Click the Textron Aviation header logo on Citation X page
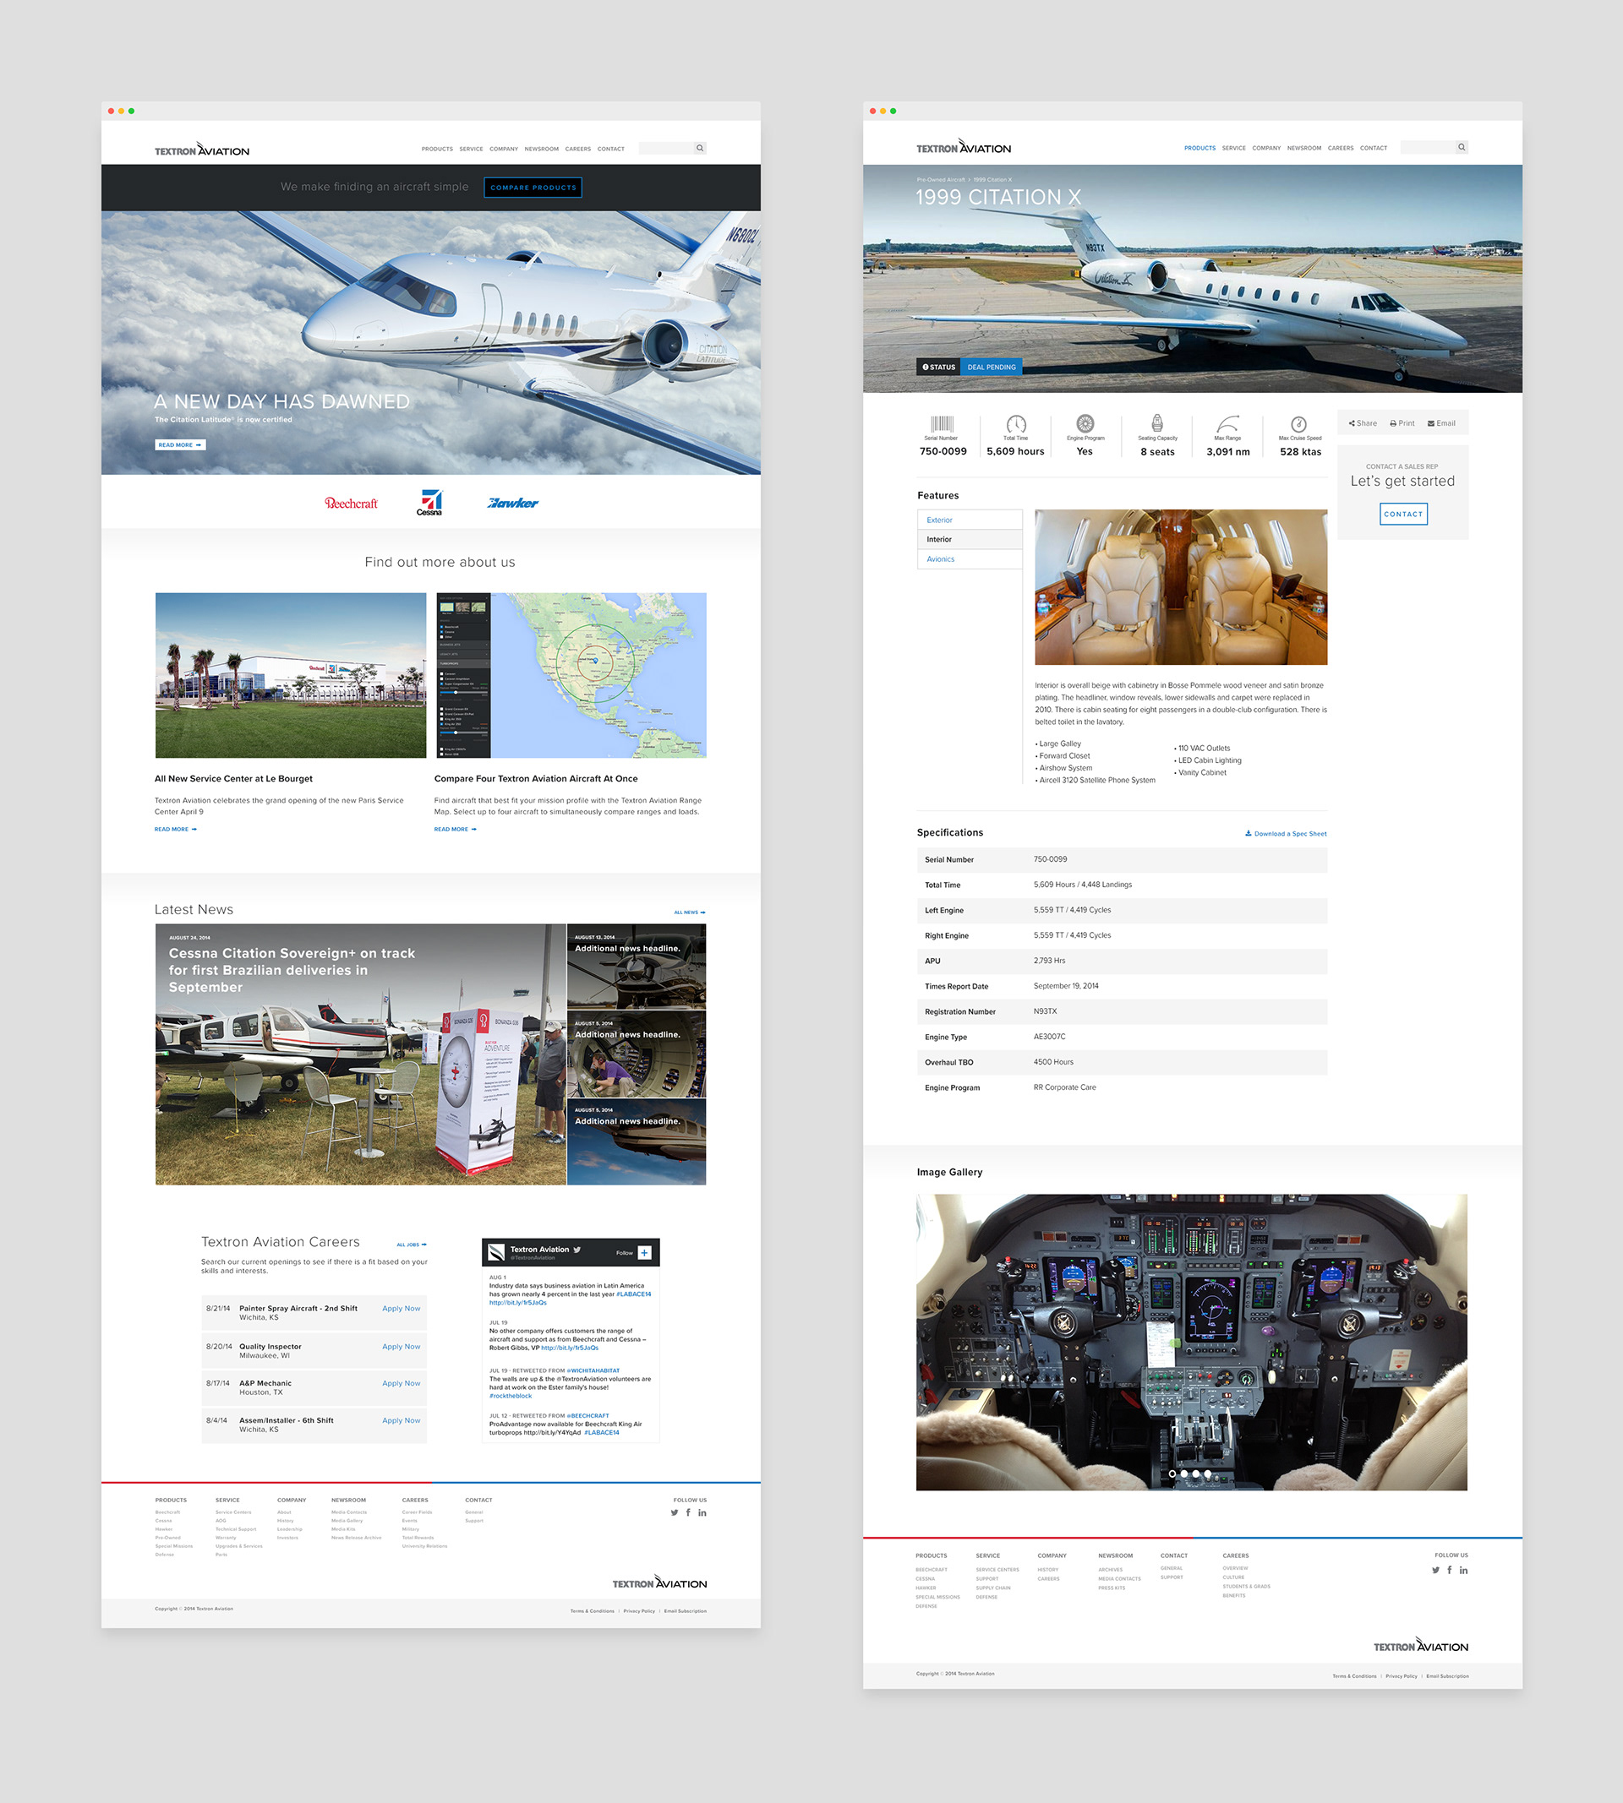The image size is (1623, 1803). point(964,147)
